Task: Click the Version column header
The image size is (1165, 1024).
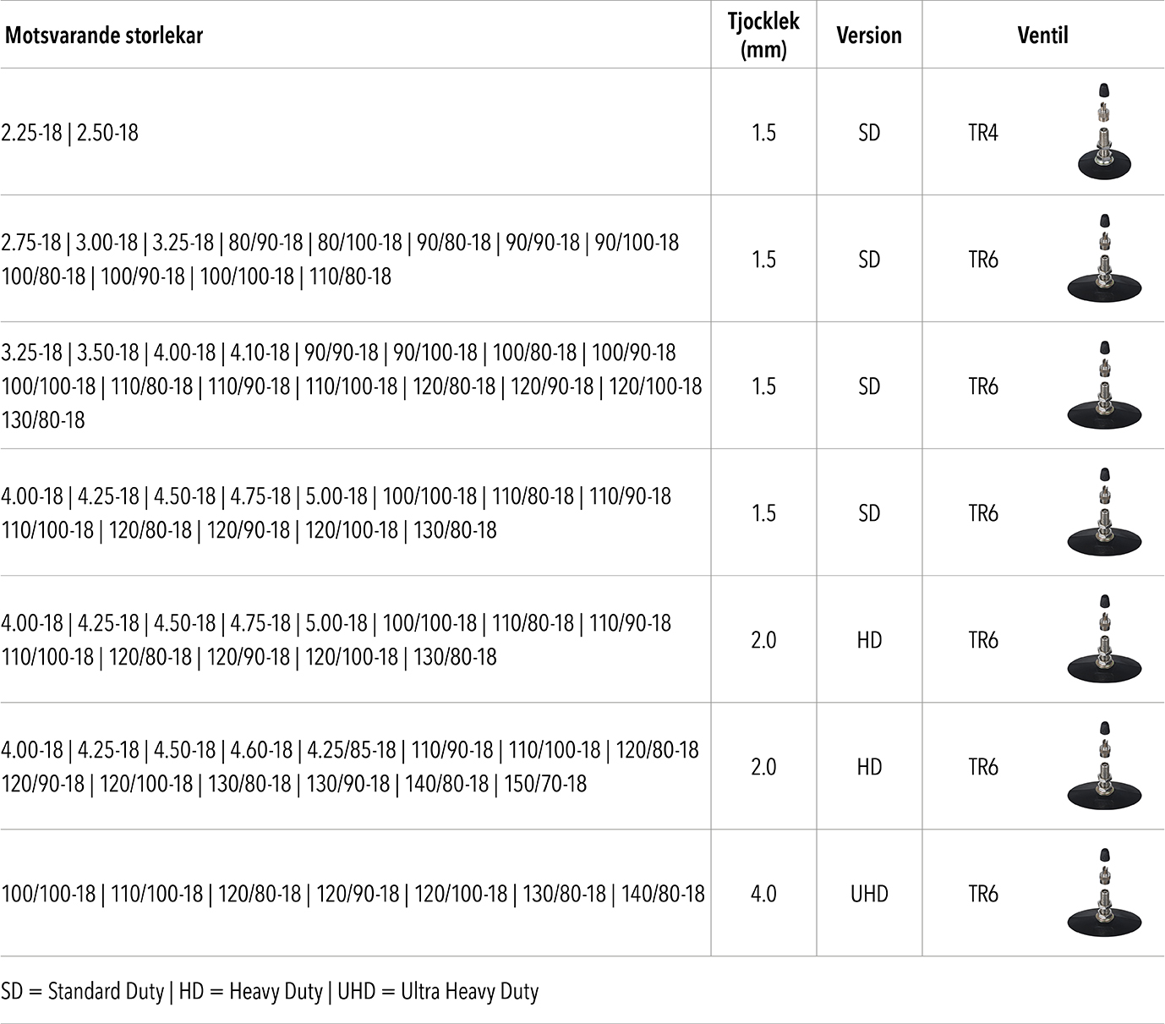Action: 868,35
